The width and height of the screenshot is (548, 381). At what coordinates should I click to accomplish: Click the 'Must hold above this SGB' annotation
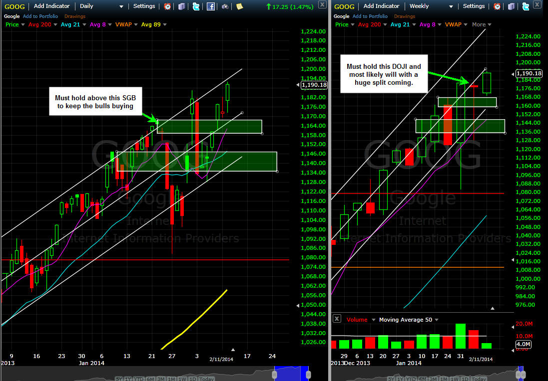tap(95, 102)
